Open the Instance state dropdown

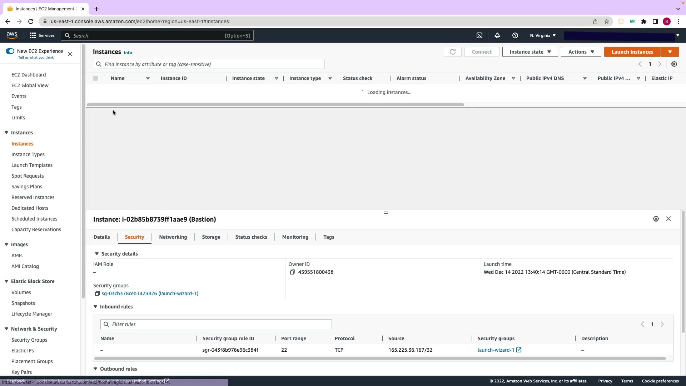coord(530,52)
